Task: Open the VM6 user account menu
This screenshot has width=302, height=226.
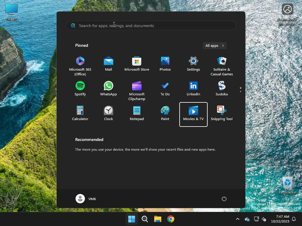Action: [x=86, y=199]
